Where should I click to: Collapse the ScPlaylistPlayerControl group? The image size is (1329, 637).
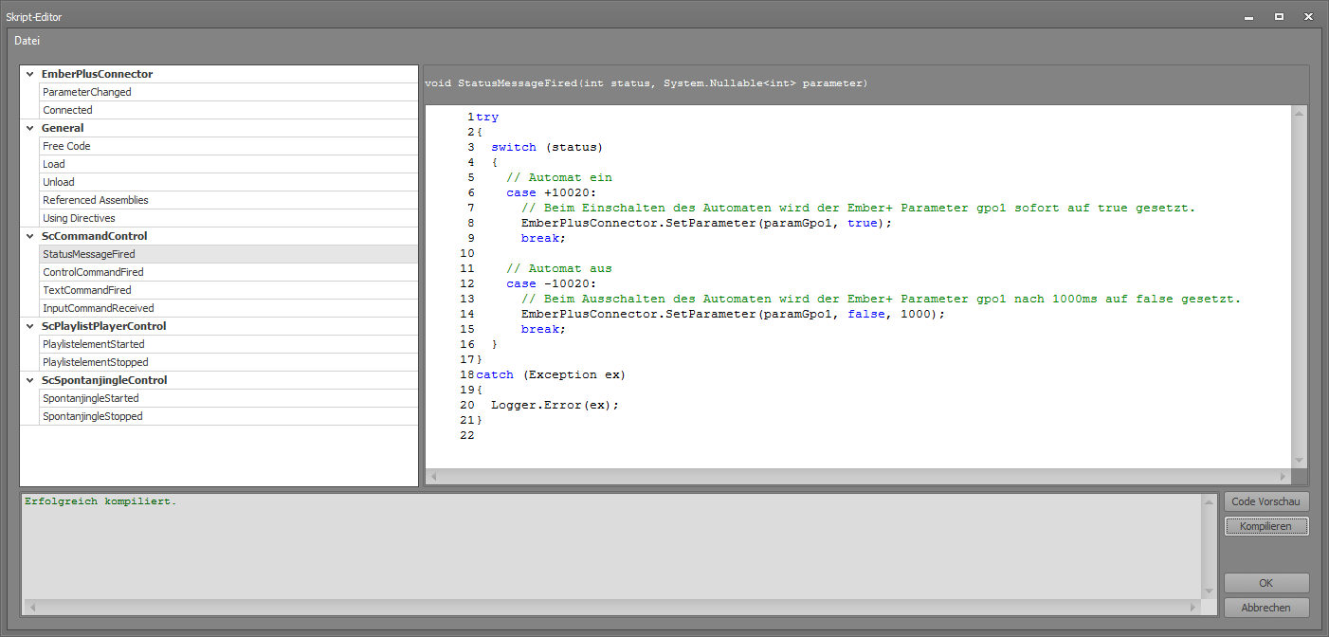(x=28, y=326)
